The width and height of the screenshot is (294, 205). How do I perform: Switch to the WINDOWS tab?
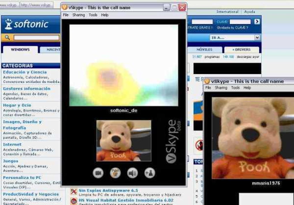(x=20, y=50)
